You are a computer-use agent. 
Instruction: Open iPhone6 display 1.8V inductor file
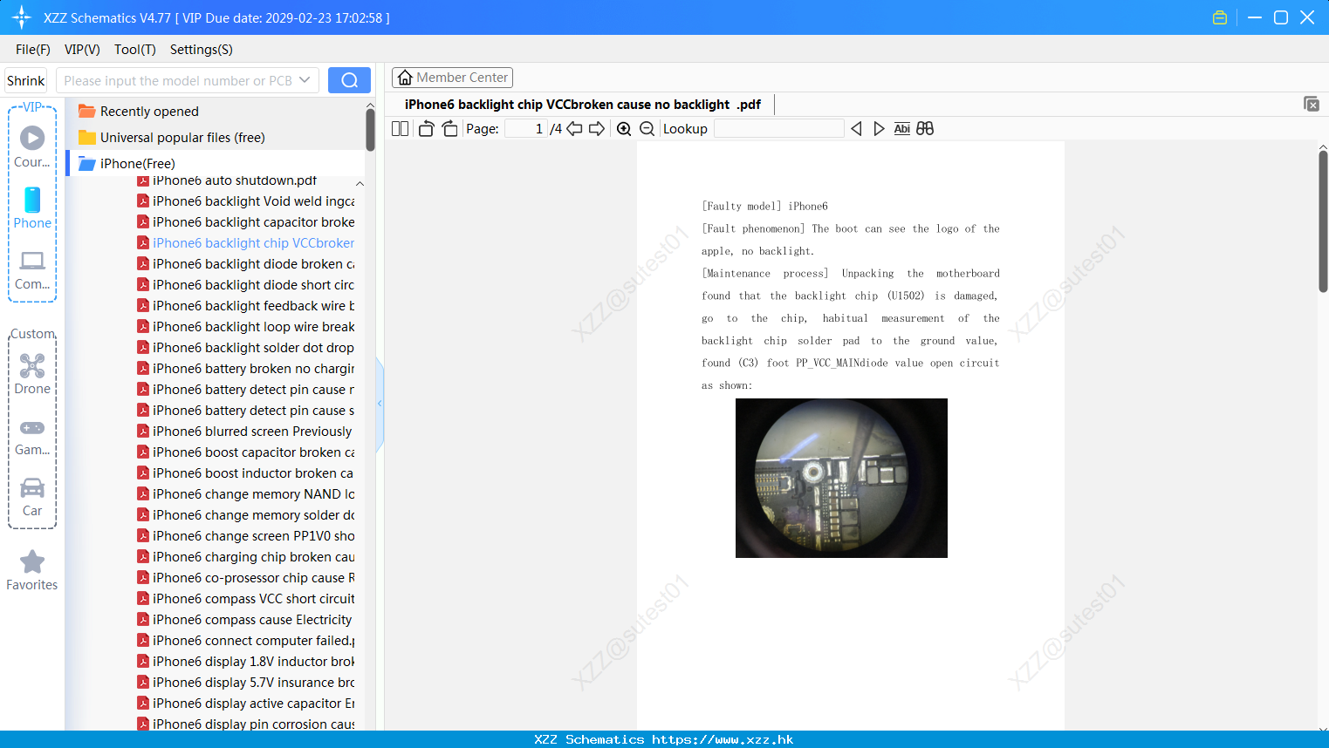pos(245,662)
